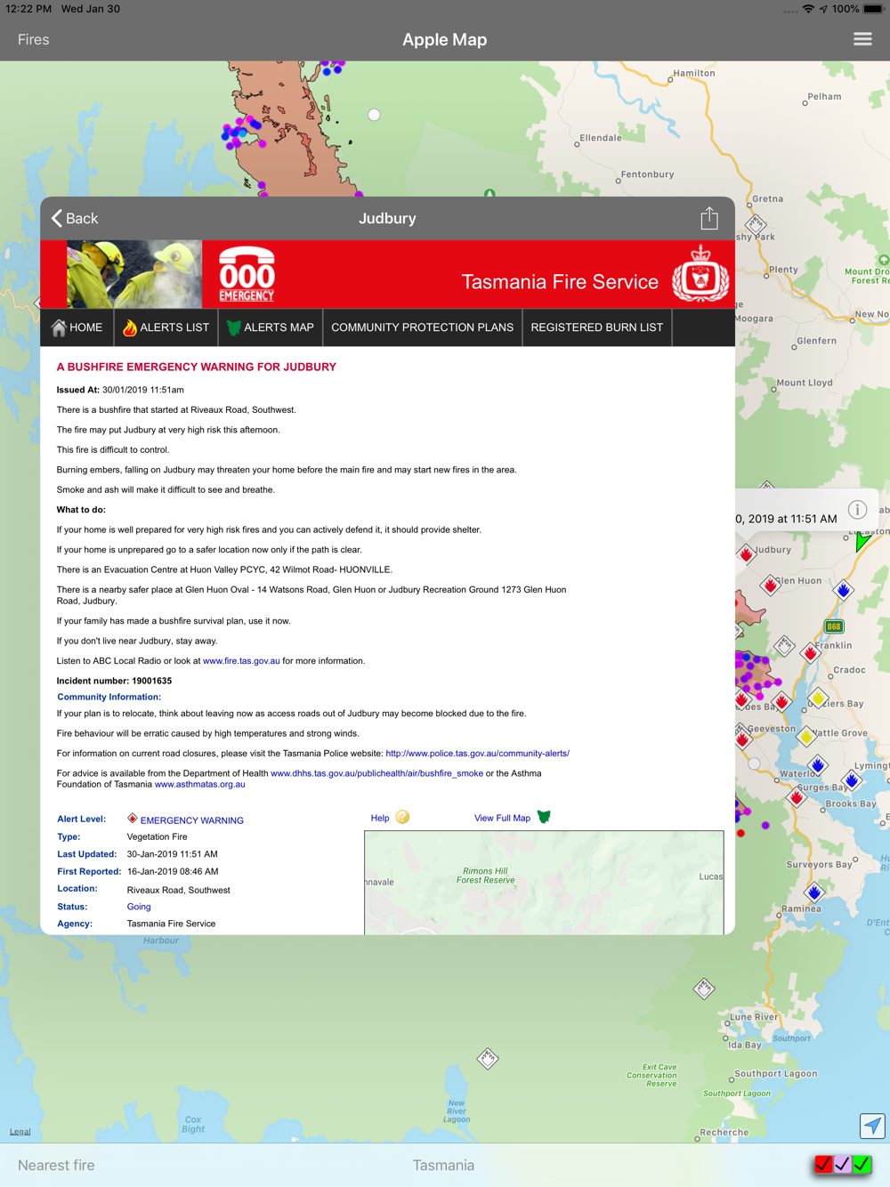
Task: Tap the current location arrow button
Action: (x=872, y=1126)
